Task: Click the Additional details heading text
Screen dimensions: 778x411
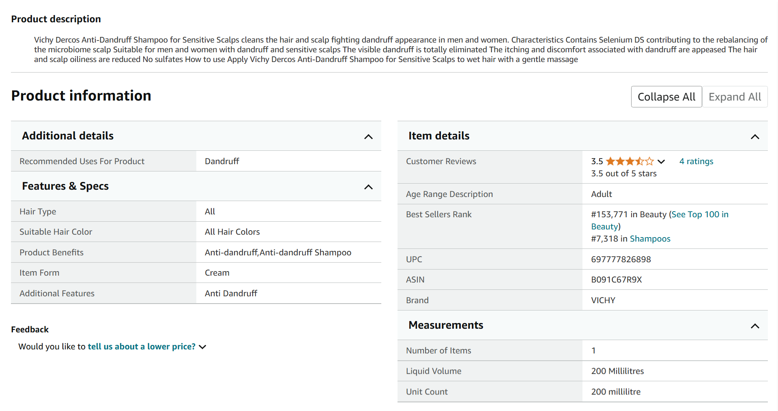Action: click(68, 136)
